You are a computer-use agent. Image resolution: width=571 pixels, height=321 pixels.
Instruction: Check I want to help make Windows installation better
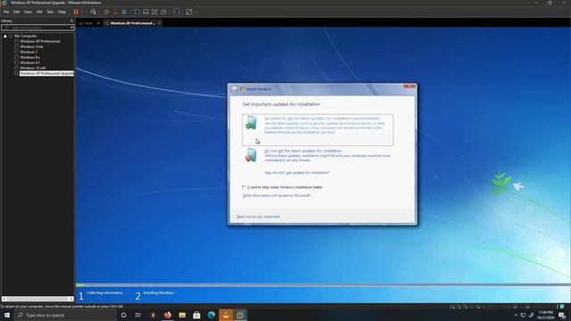[x=244, y=187]
